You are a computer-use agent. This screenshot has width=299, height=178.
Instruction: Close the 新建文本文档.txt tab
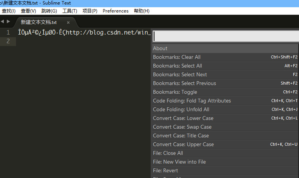[68, 22]
